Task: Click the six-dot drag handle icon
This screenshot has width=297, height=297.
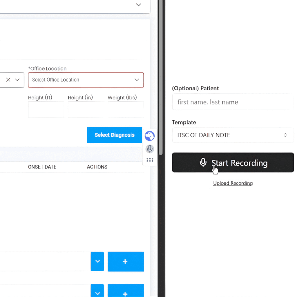Action: [x=150, y=160]
